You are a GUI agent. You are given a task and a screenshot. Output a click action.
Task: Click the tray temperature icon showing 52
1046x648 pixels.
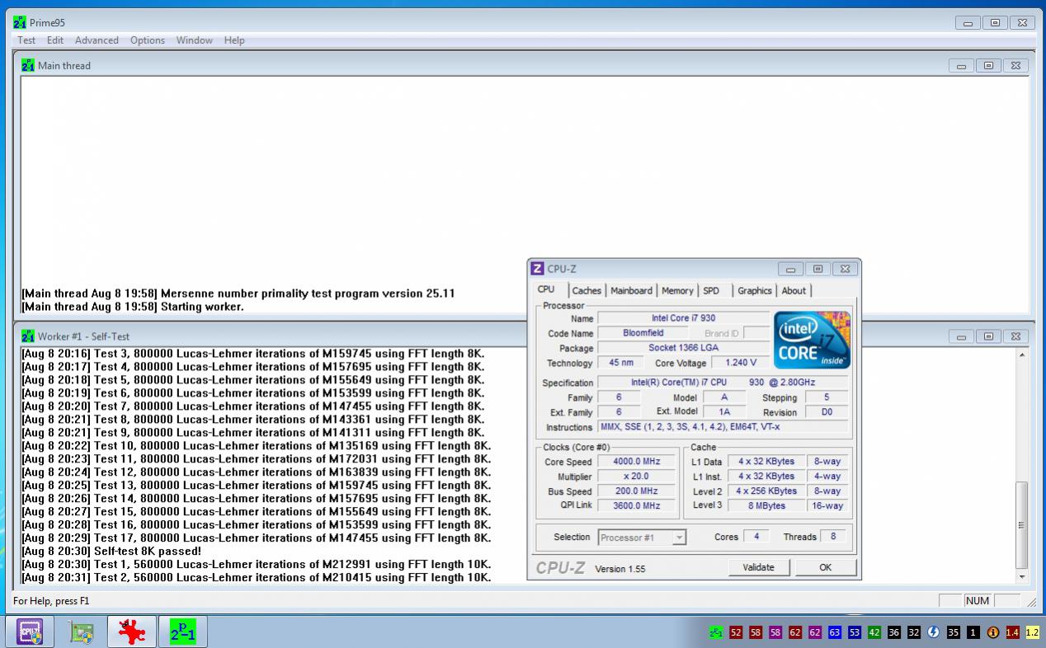click(736, 632)
